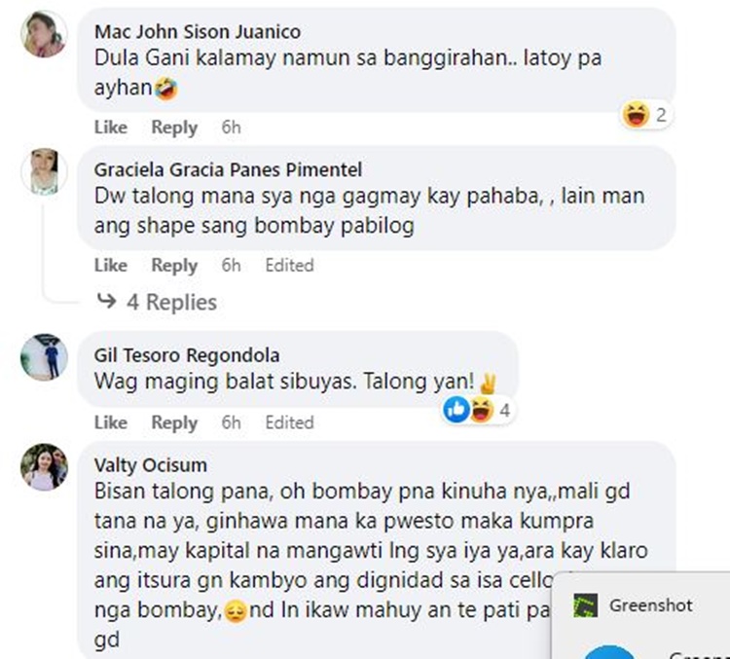Viewport: 730px width, 659px height.
Task: Open the Mac John Sison Juanico name link
Action: click(x=198, y=32)
